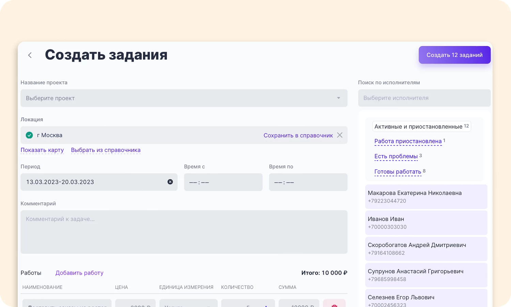
Task: Filter by Работа приостановлена
Action: click(408, 141)
